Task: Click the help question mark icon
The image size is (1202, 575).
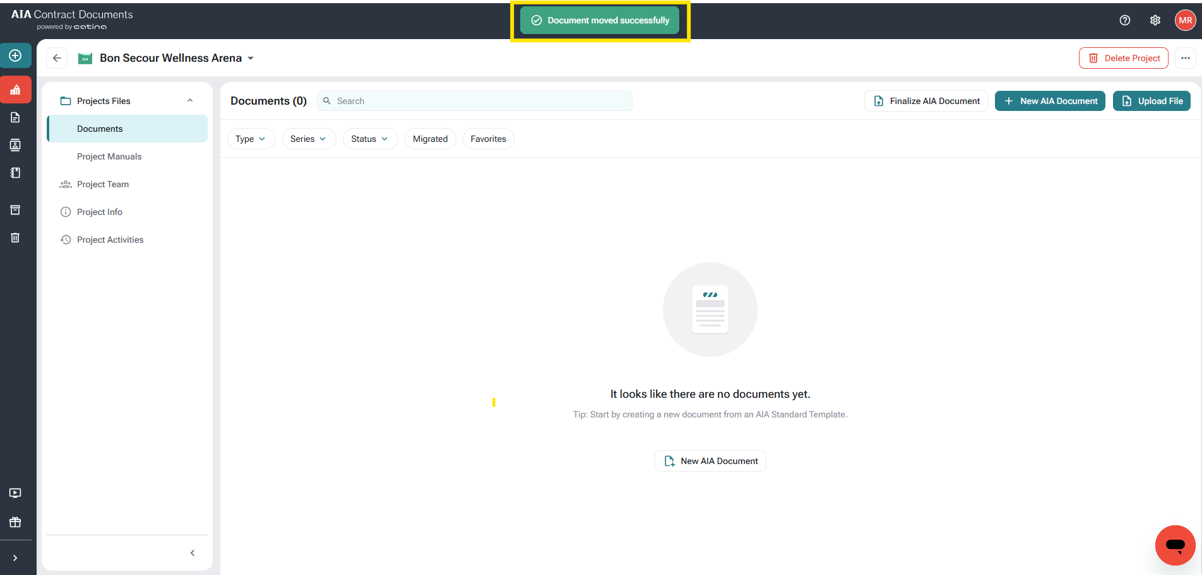Action: coord(1124,20)
